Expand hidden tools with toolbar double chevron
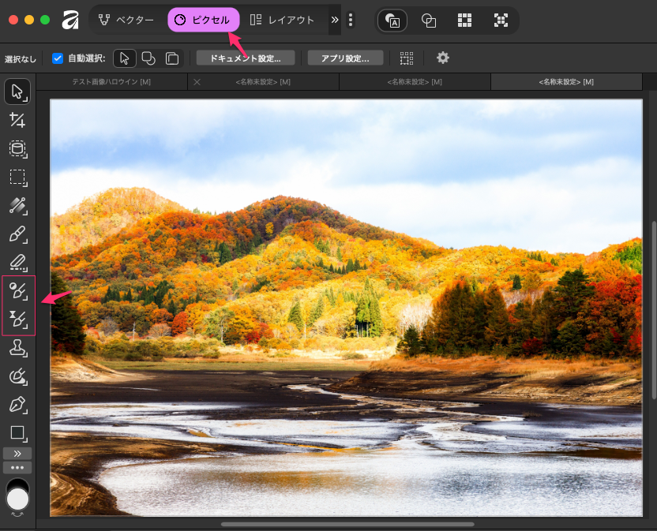The height and width of the screenshot is (531, 657). (17, 454)
